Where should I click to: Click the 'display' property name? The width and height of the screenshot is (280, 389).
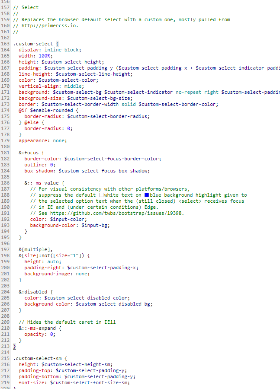click(x=29, y=50)
